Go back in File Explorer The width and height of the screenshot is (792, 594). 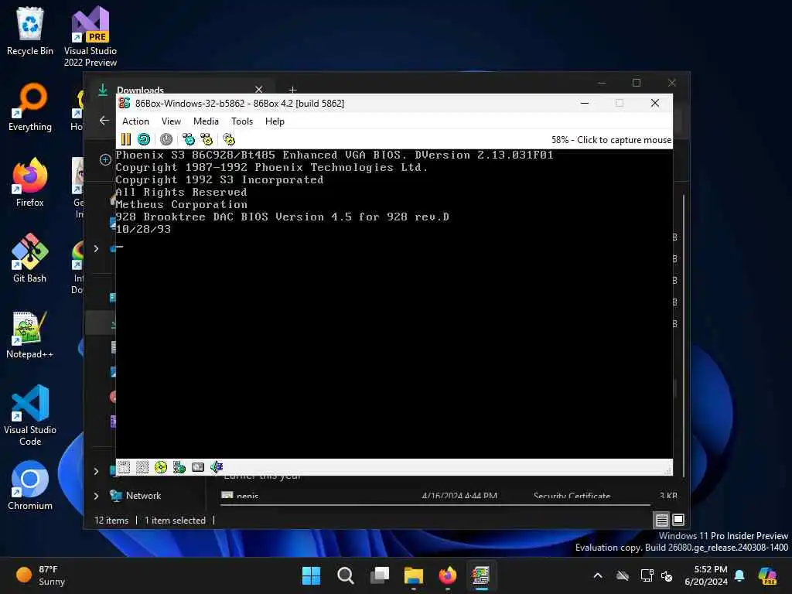pyautogui.click(x=104, y=120)
